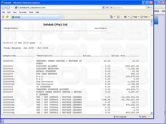The width and height of the screenshot is (166, 124).
Task: Click the Print icon
Action: click(125, 17)
